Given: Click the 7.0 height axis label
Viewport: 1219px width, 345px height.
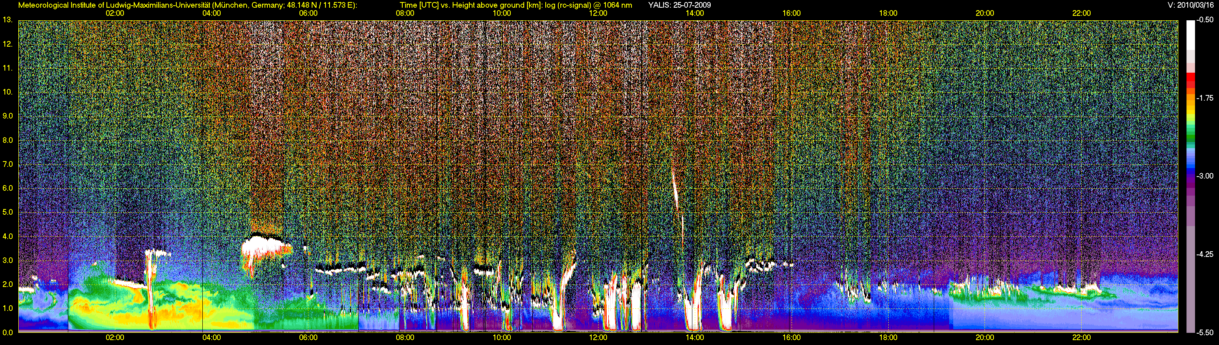Looking at the screenshot, I should click(x=8, y=164).
